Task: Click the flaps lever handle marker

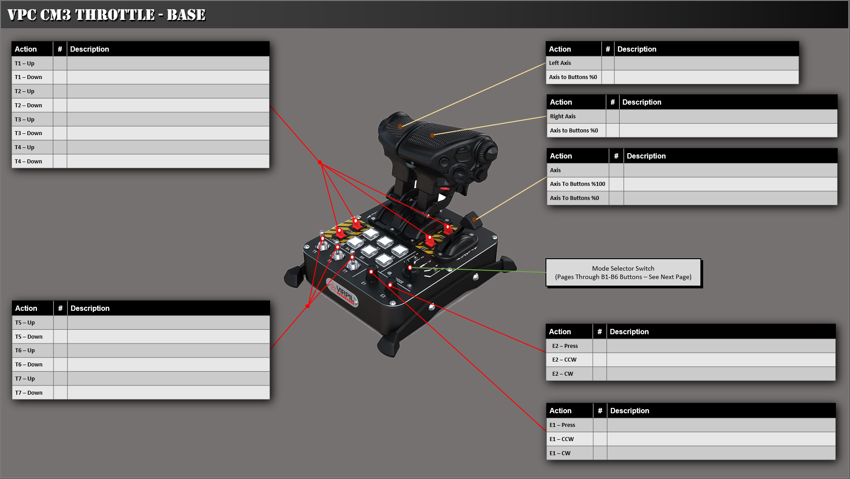Action: click(474, 219)
